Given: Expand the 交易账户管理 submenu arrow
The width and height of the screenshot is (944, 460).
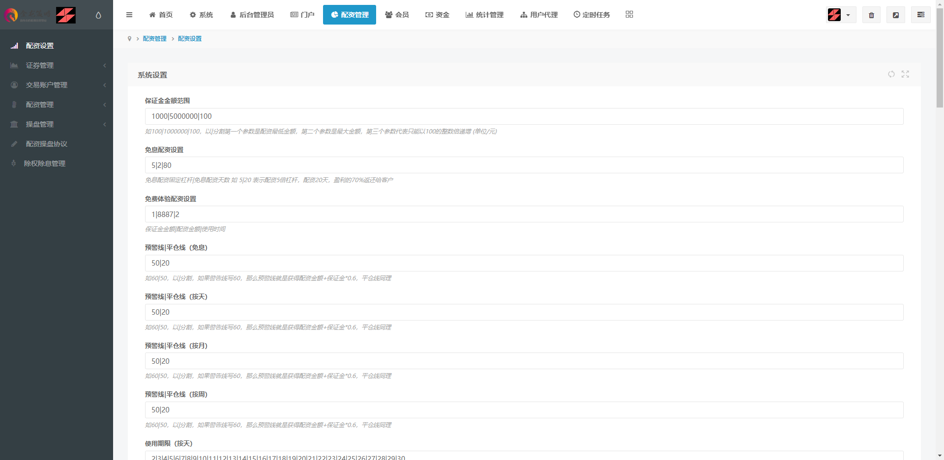Looking at the screenshot, I should (x=104, y=85).
